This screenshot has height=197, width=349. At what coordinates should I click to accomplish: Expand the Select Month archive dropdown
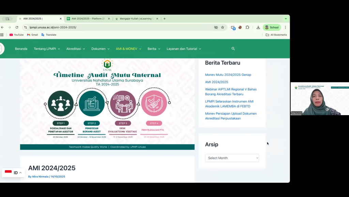(232, 158)
